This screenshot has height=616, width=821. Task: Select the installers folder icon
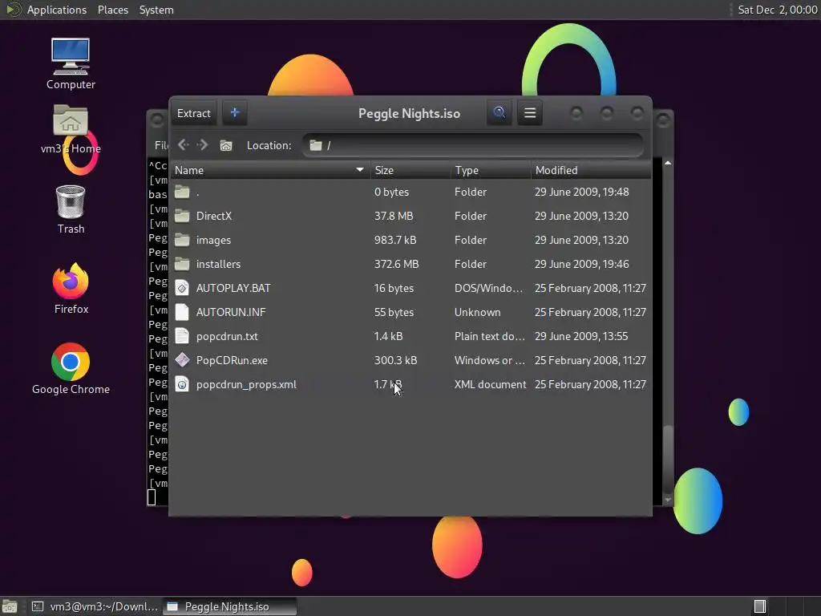[182, 264]
